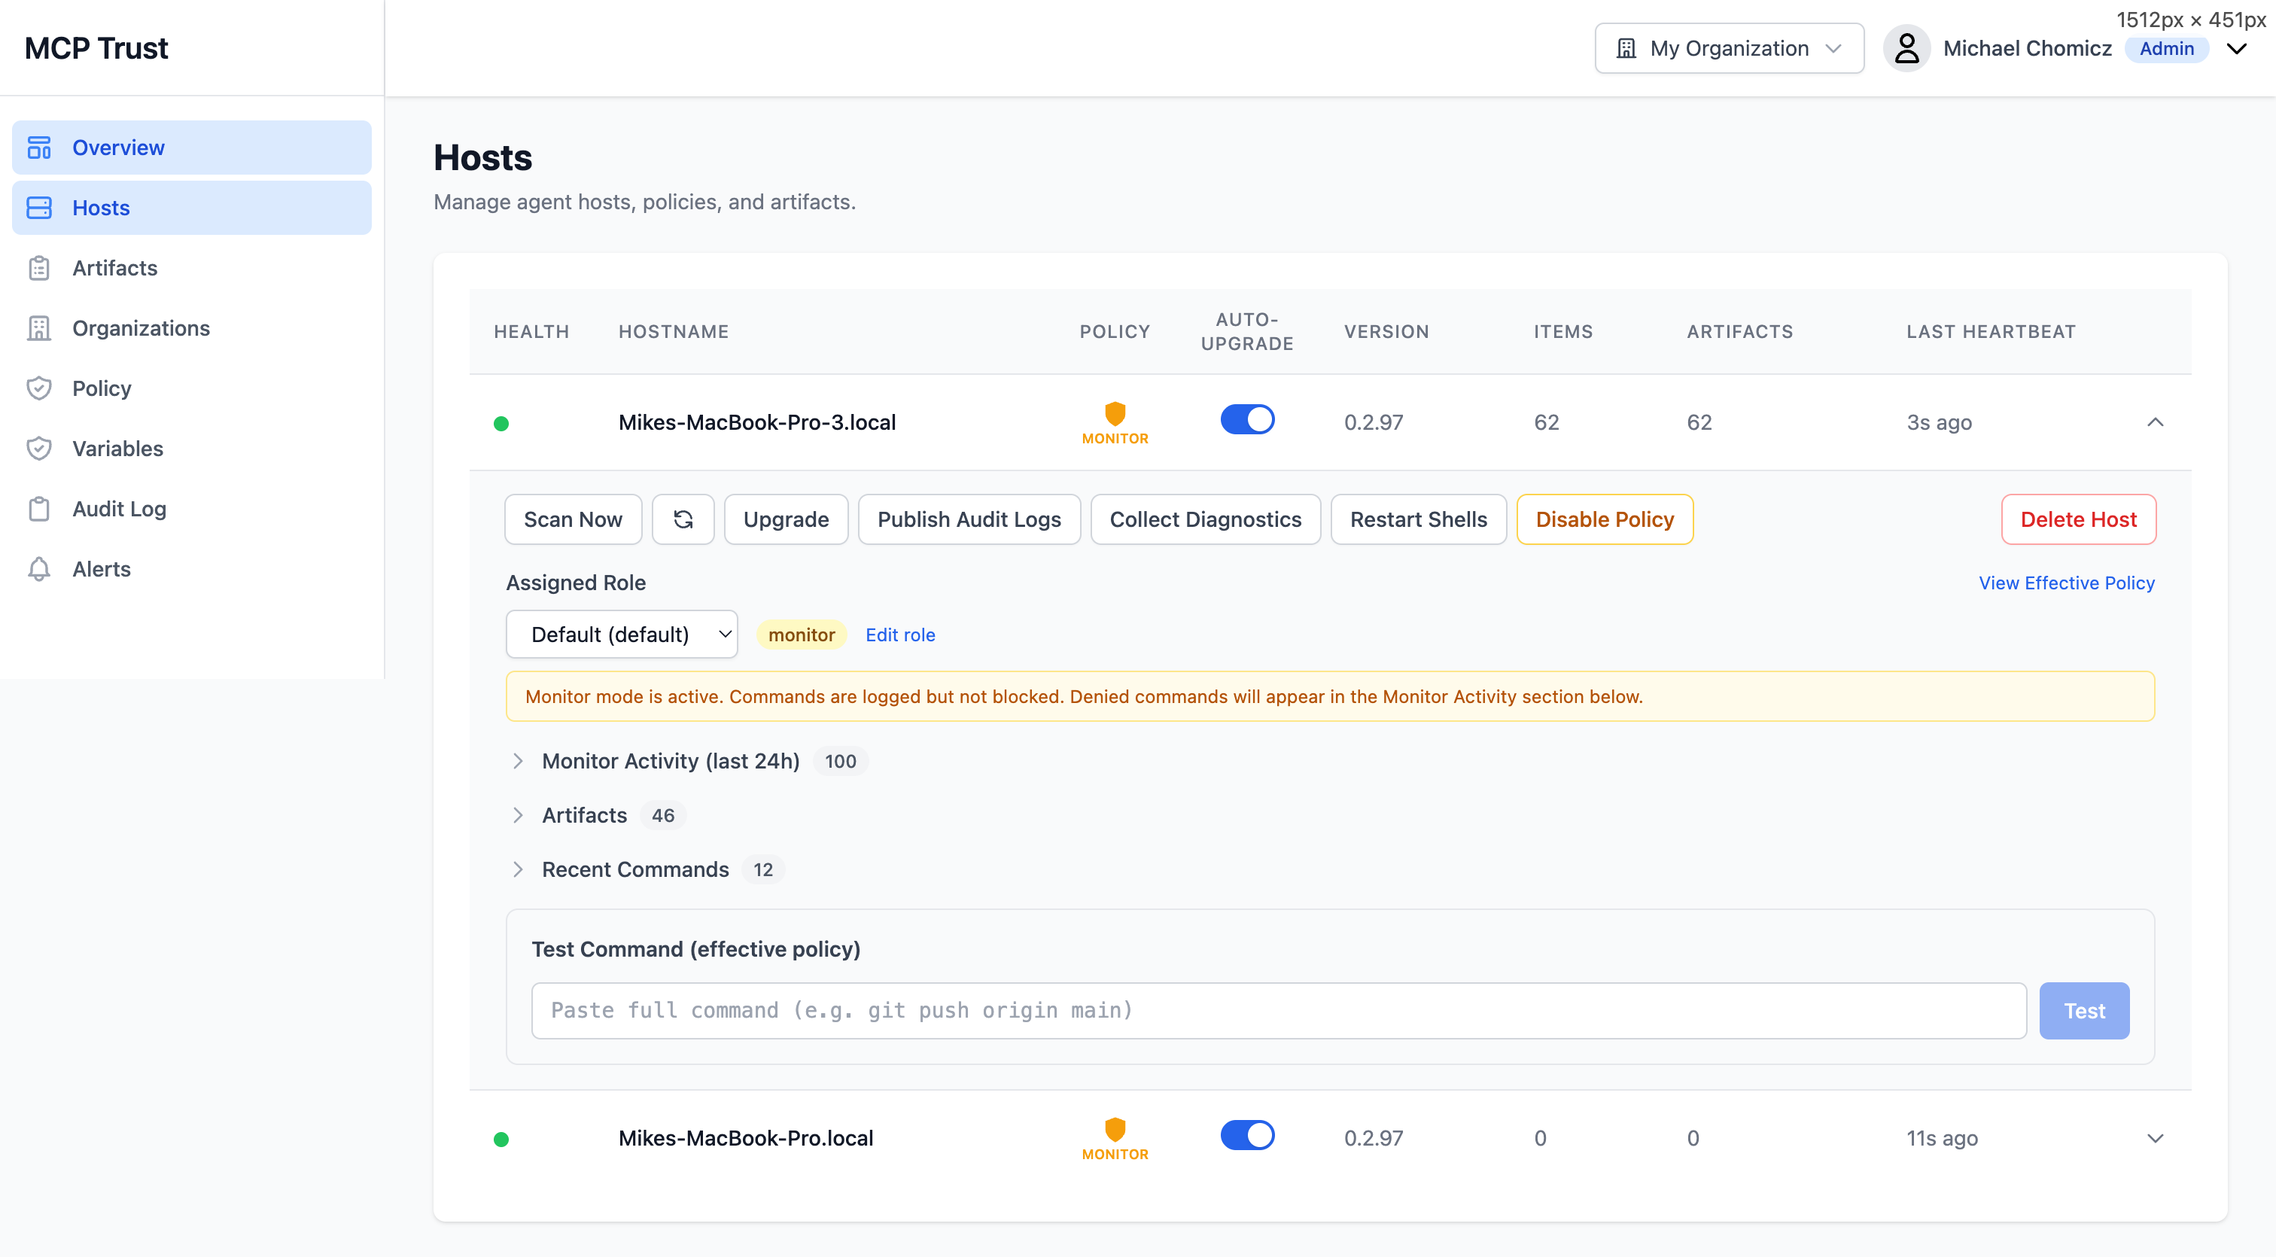Disable auto-upgrade for Mikes-MacBook-Pro-3.local
2276x1257 pixels.
[x=1246, y=419]
